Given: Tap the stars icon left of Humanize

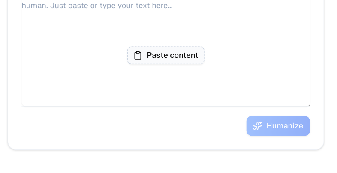Looking at the screenshot, I should pos(257,126).
